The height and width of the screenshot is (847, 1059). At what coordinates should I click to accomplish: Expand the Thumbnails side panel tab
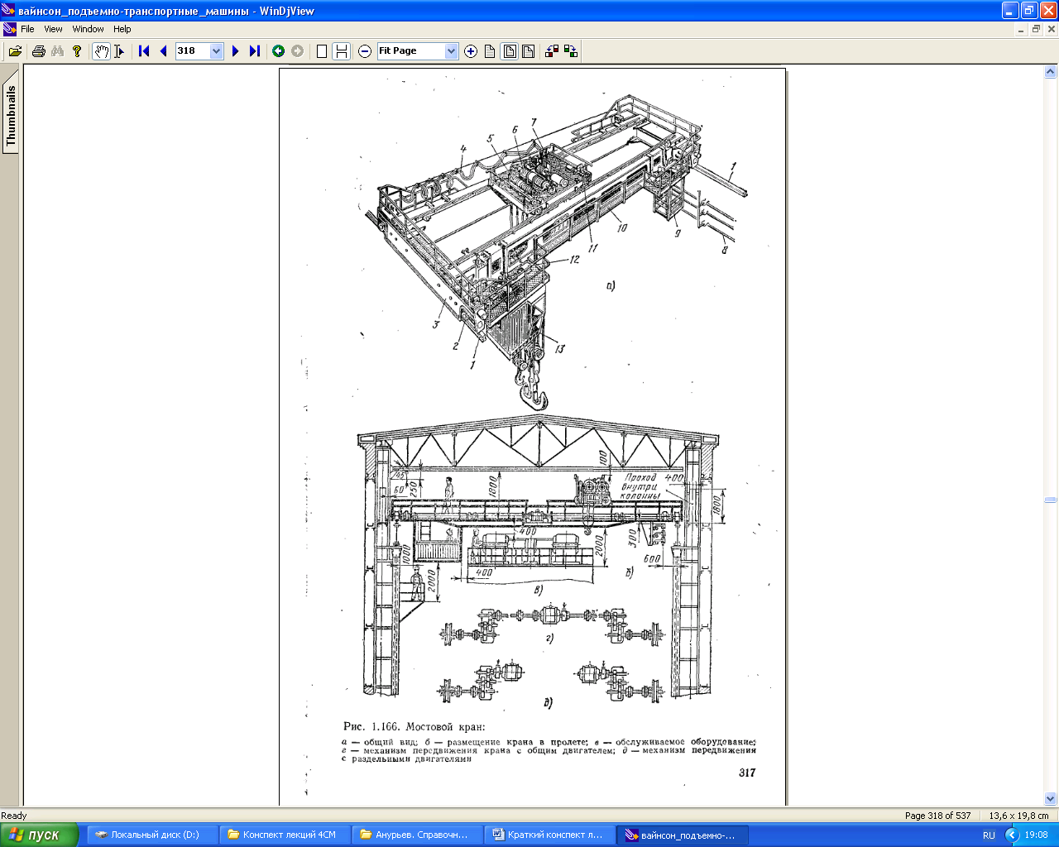[11, 116]
